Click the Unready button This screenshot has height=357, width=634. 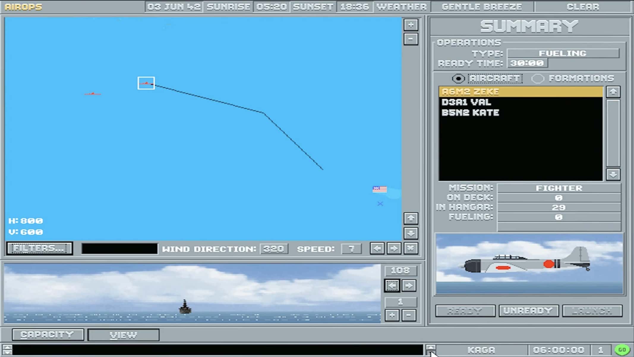click(x=529, y=311)
